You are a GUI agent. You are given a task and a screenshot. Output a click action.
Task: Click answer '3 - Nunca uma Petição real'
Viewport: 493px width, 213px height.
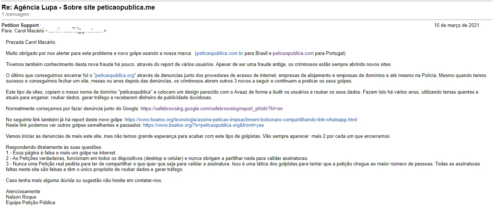243,167
